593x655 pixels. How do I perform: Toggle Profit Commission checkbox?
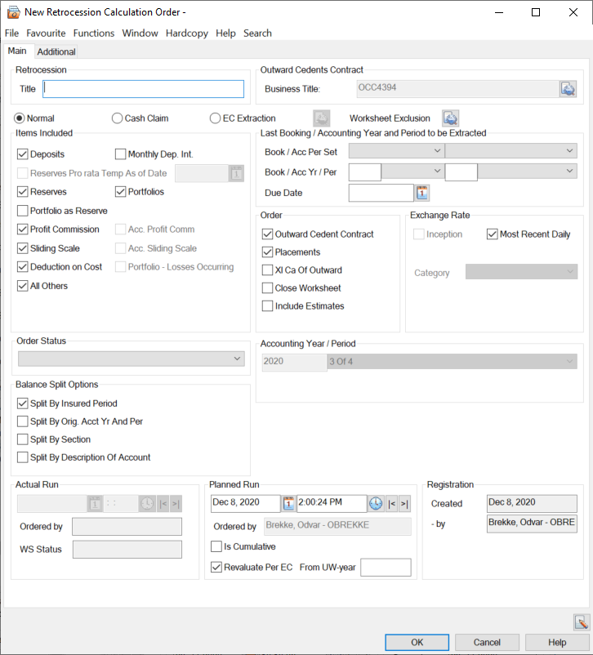(23, 229)
